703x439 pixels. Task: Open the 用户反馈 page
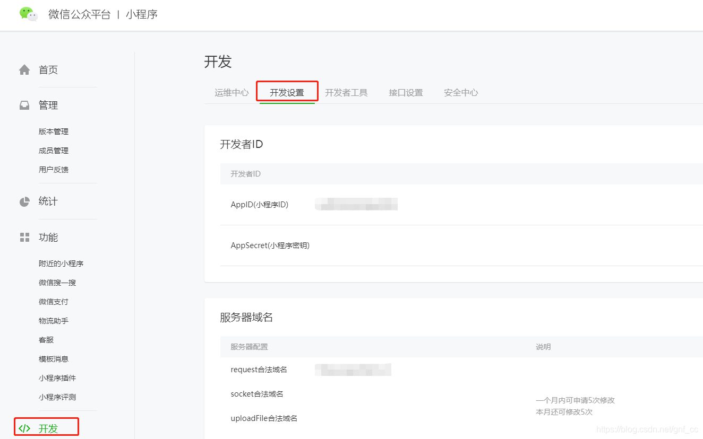pyautogui.click(x=53, y=169)
